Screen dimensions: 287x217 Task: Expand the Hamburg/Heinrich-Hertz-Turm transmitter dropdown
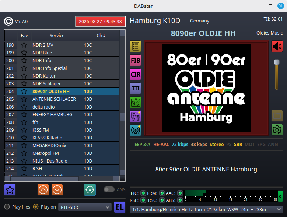206,210
